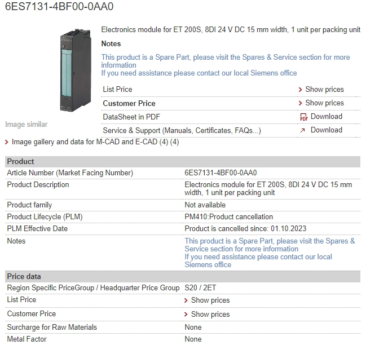The width and height of the screenshot is (366, 345).
Task: Click Siemens office assistance link in Product table
Action: coord(258,261)
